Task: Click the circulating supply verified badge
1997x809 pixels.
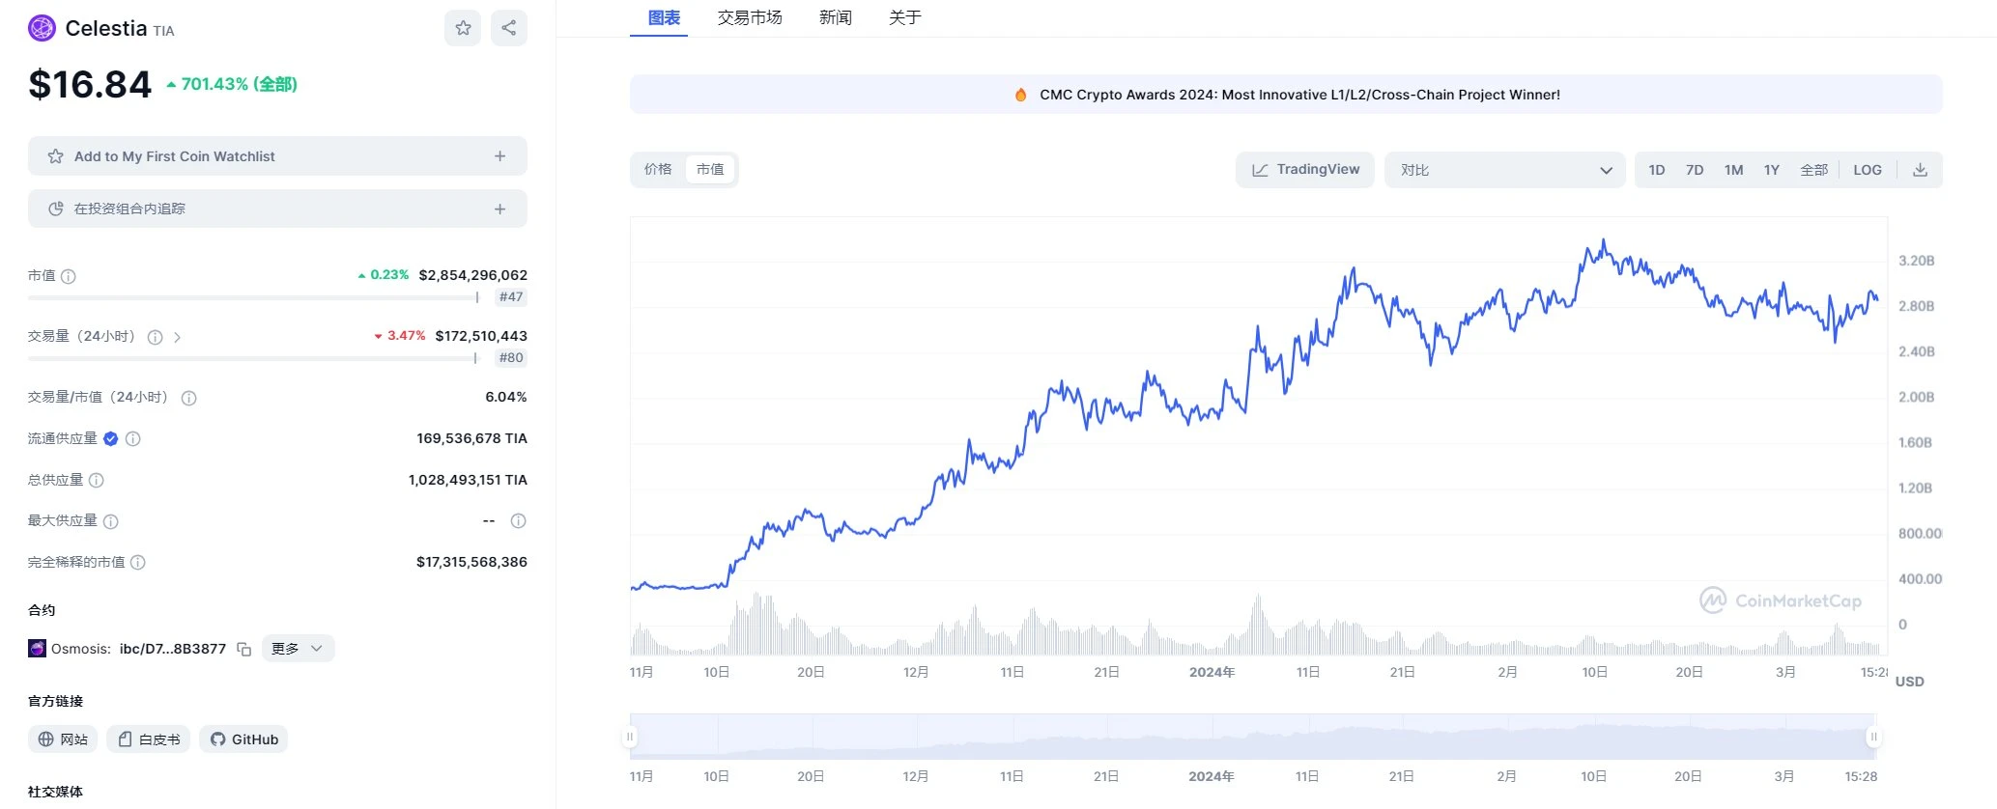Action: tap(111, 439)
